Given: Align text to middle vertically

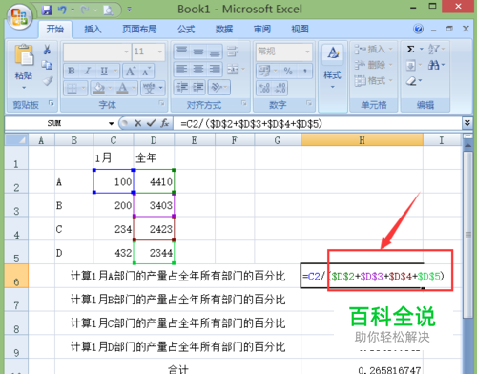Looking at the screenshot, I should pos(198,51).
